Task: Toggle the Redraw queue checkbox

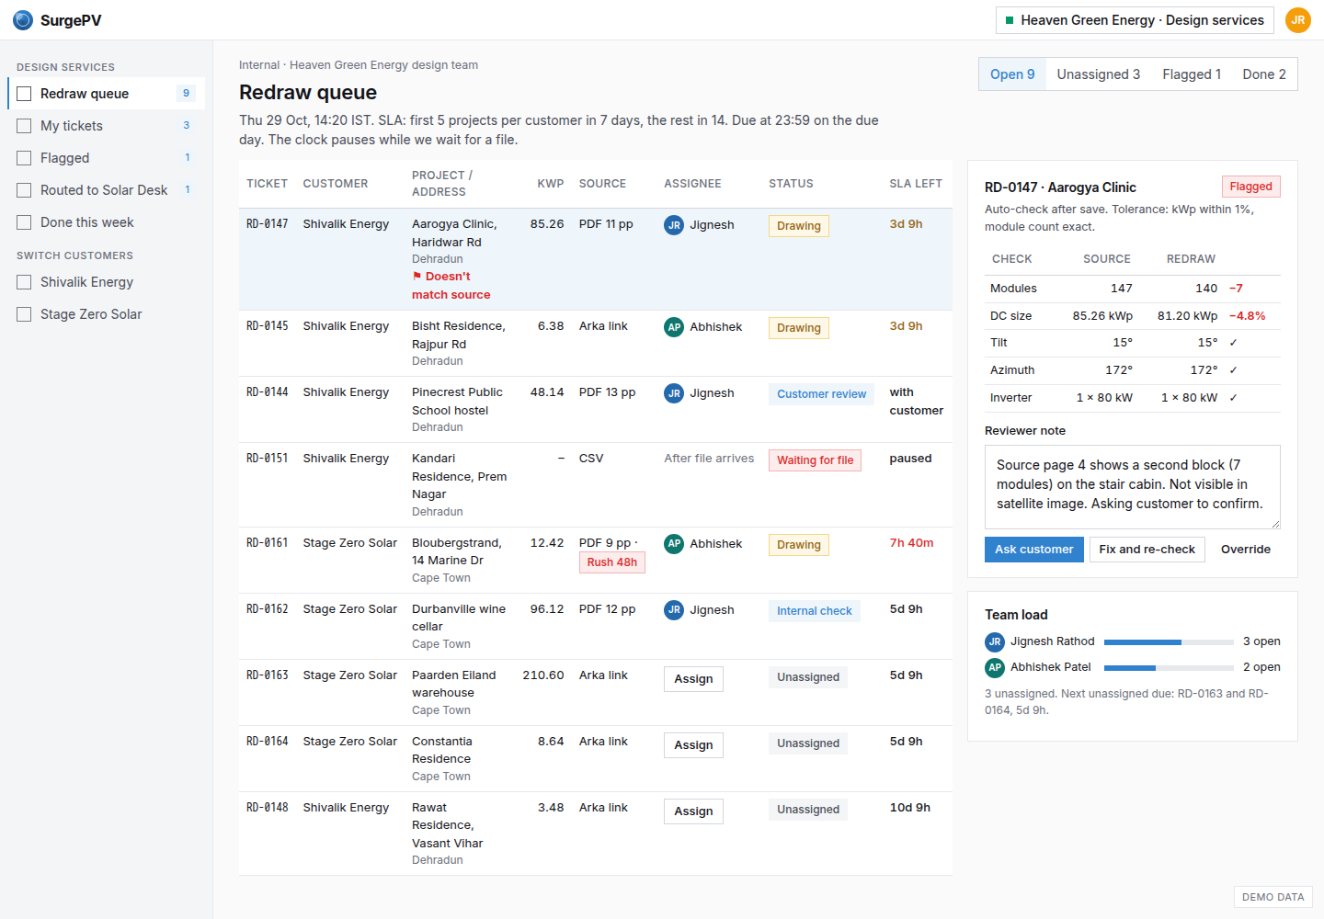Action: (x=24, y=94)
